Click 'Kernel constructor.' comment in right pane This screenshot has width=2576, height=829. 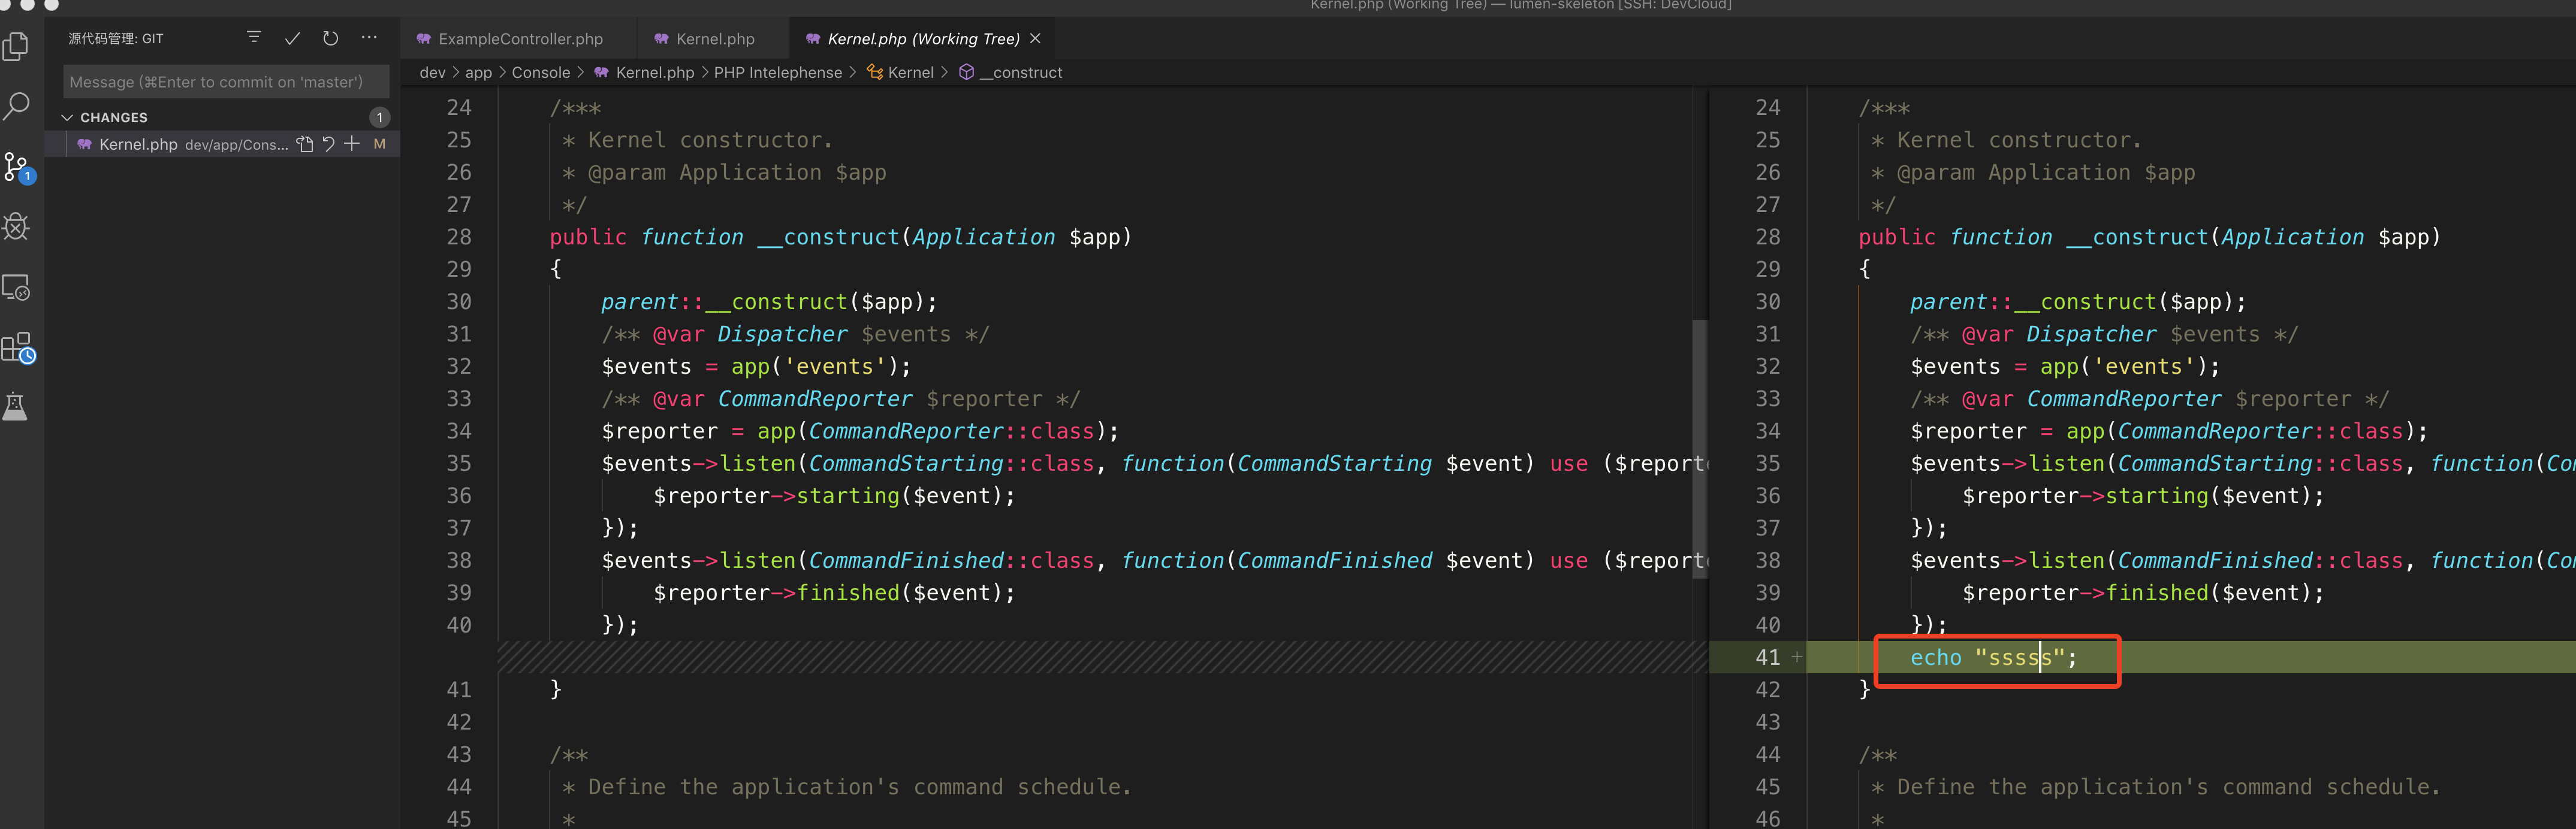(x=2019, y=140)
